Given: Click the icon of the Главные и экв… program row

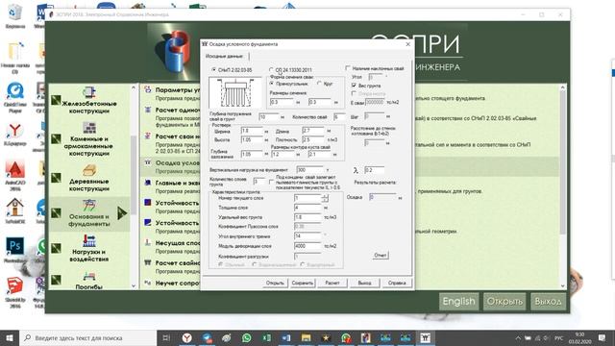Looking at the screenshot, I should click(148, 183).
